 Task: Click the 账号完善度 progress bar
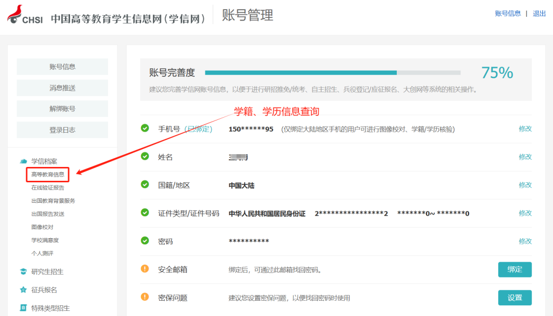[x=333, y=73]
